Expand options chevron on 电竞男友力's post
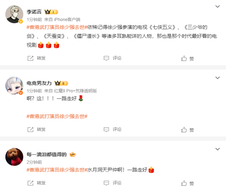Viewport: 226px width, 189px height. 217,78
